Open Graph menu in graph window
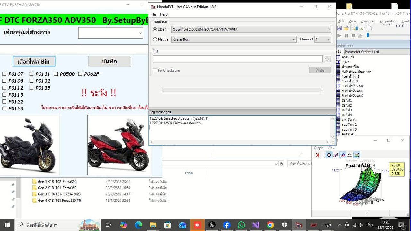The height and width of the screenshot is (231, 411). 319,148
